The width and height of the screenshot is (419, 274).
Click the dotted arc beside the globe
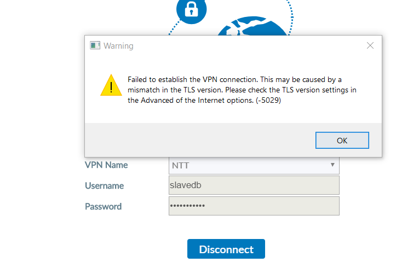291,17
